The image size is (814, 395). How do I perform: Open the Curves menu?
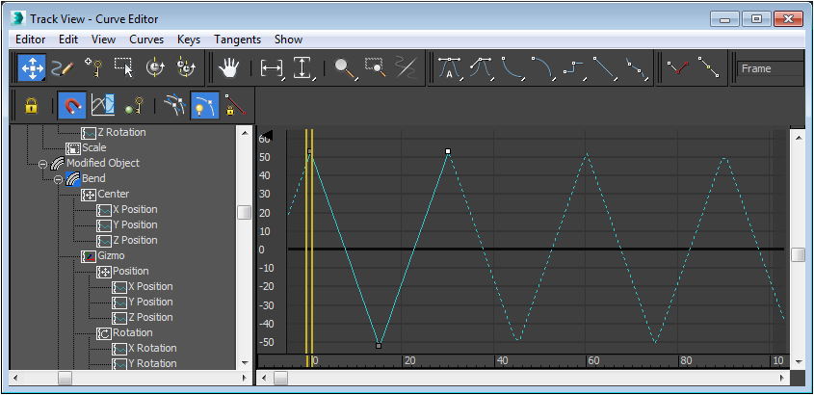pyautogui.click(x=146, y=39)
